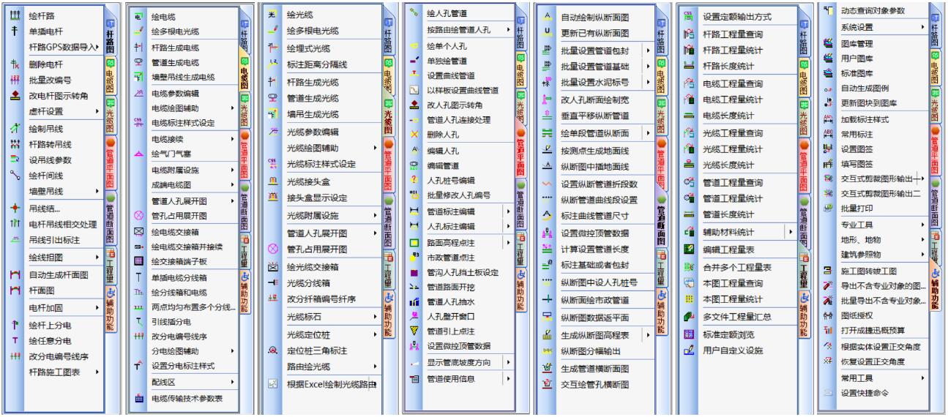
Task: Expand the 专业工具 submenu
Action: (x=922, y=225)
